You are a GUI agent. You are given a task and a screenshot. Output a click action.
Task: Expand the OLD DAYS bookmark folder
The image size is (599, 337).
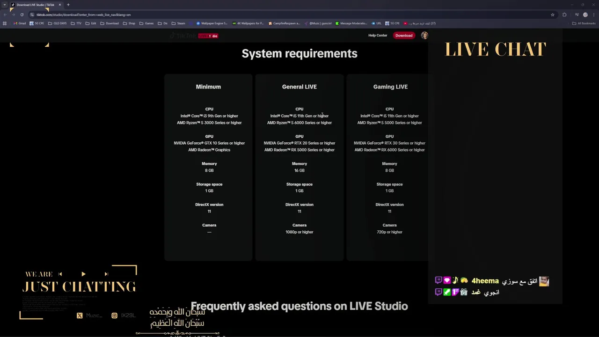[57, 23]
